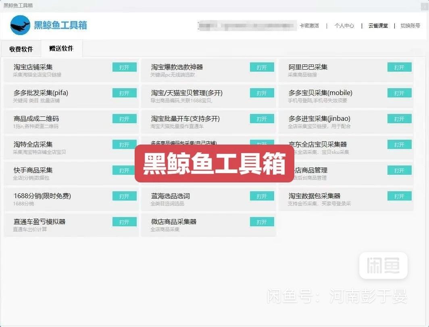429x327 pixels.
Task: Click the 1688分销(限时免费) title
Action: [x=42, y=196]
